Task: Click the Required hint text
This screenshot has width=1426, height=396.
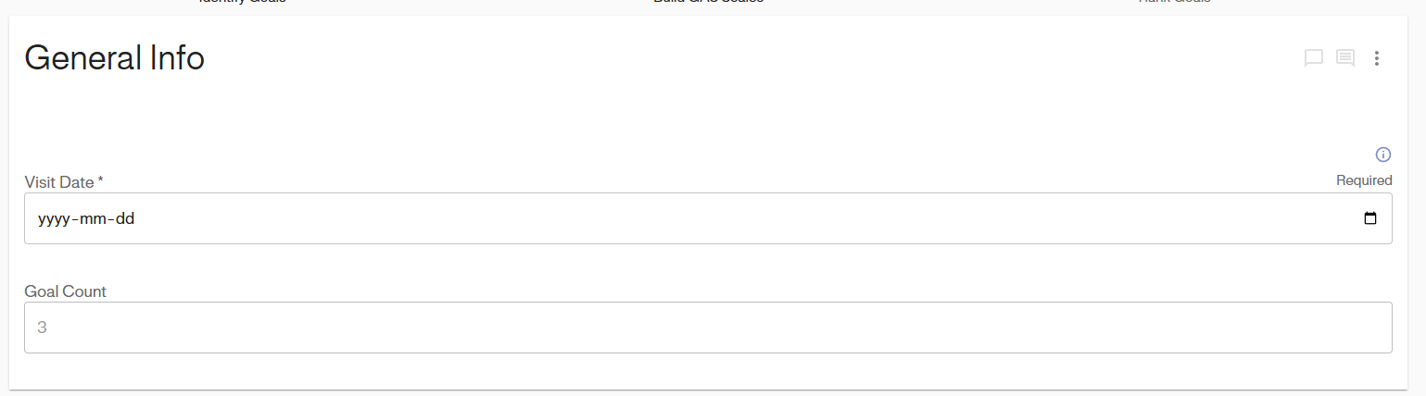Action: [x=1364, y=180]
